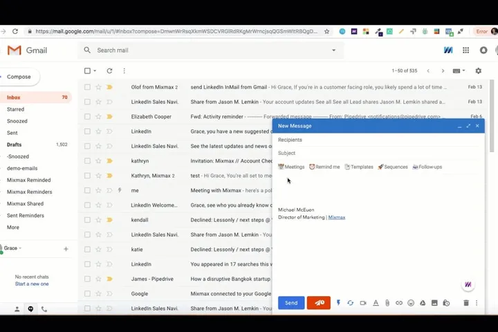Screen dimensions: 498x332
Task: Star the email from katie
Action: tap(98, 250)
